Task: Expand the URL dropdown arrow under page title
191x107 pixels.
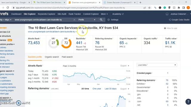Action: coord(76,32)
